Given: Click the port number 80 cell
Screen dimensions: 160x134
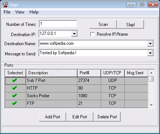Looking at the screenshot, I should click(89, 88).
